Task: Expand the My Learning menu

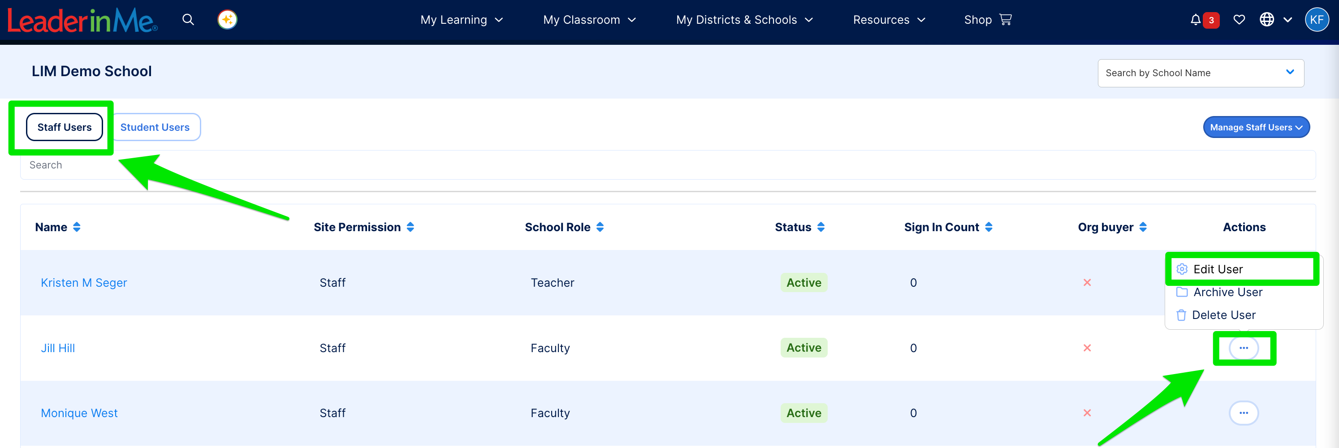Action: coord(462,20)
